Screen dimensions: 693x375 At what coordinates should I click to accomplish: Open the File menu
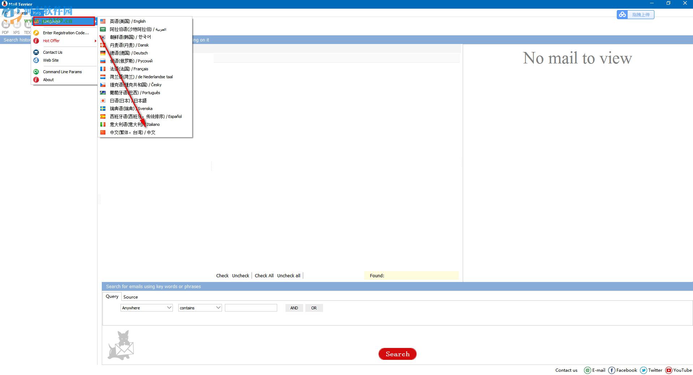coord(5,13)
